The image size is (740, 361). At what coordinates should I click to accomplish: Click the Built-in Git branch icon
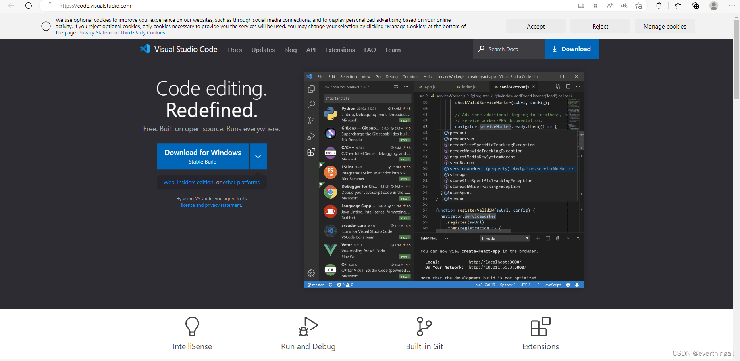pyautogui.click(x=424, y=327)
